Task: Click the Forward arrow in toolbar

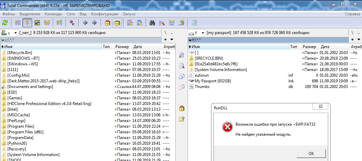Action: 94,23
